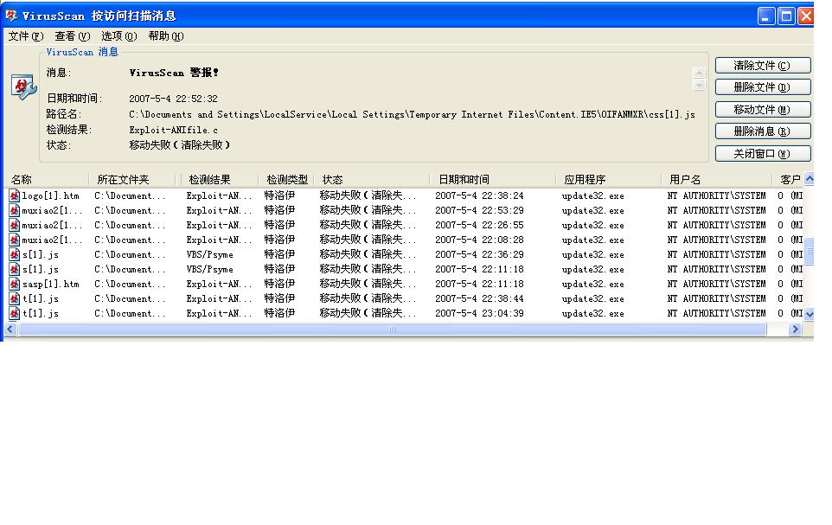Click the 删除消息(R) button
This screenshot has width=832, height=525.
click(x=763, y=131)
